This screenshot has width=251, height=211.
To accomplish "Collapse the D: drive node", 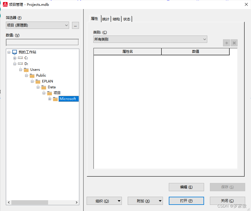I will 15,64.
